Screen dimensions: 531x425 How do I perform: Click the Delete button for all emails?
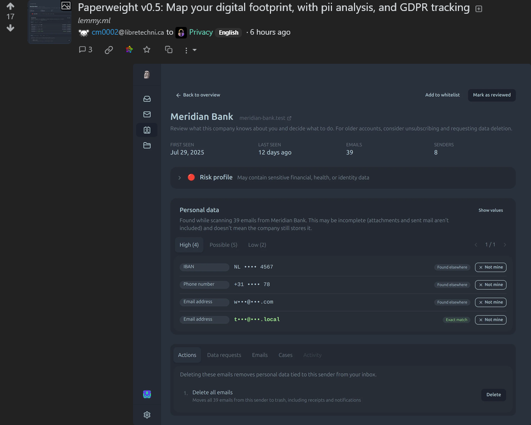[x=494, y=395]
